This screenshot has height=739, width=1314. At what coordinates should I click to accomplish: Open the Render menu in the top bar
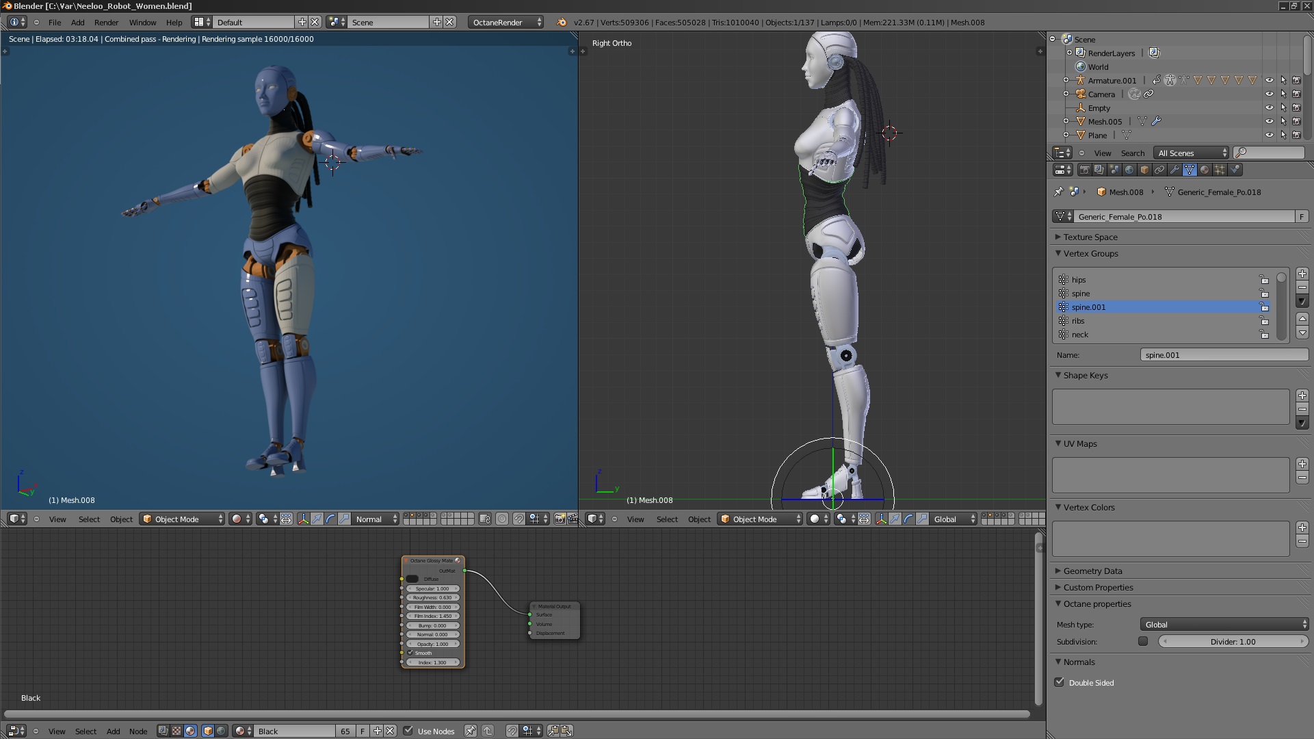(x=106, y=22)
